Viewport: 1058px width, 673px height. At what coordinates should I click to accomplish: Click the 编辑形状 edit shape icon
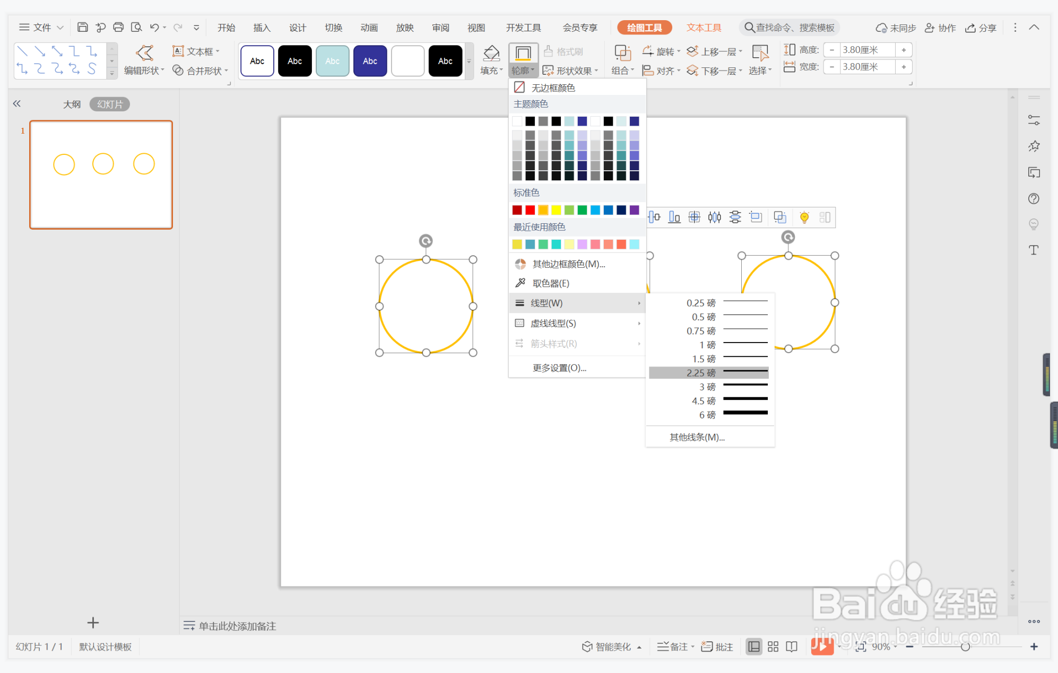click(x=144, y=53)
